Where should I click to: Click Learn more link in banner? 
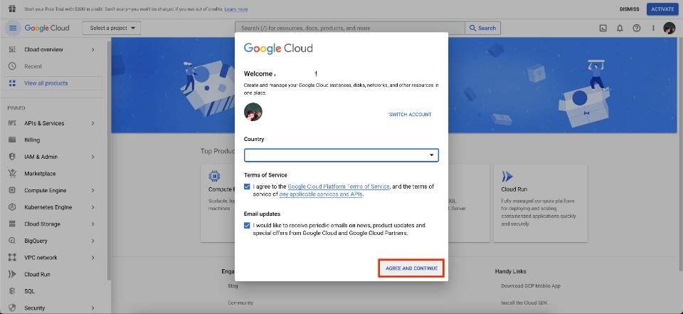click(x=236, y=9)
